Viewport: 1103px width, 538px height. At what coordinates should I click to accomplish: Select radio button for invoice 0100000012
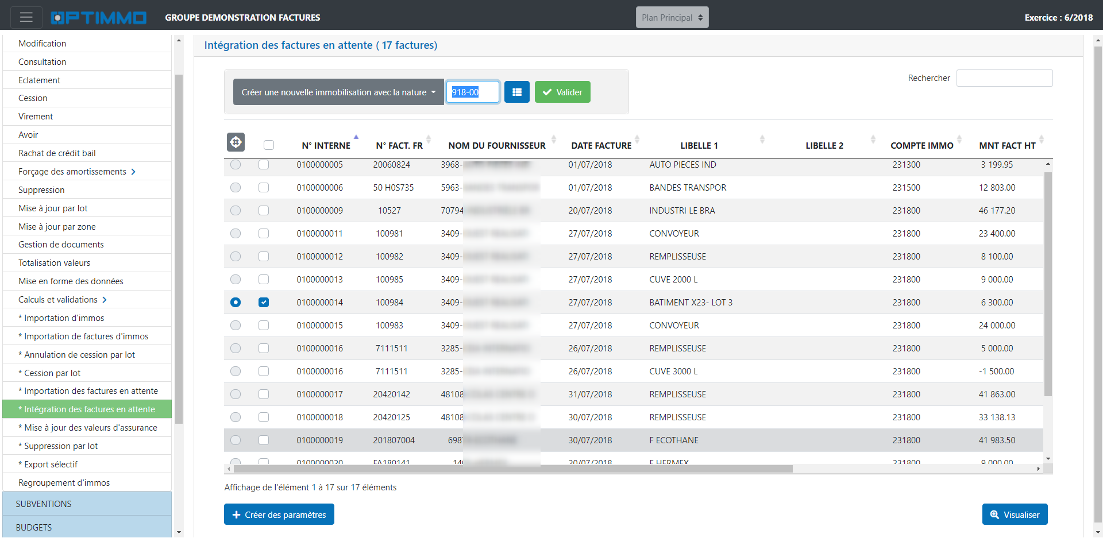[236, 257]
